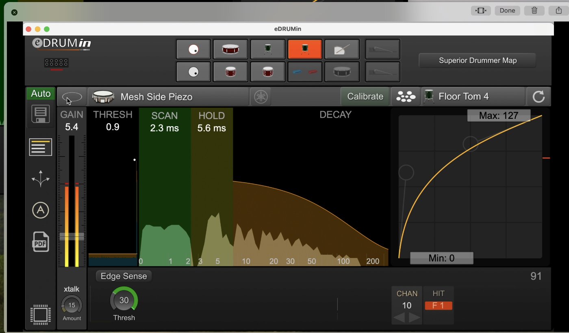Open the three-way arrows routing icon

click(41, 179)
